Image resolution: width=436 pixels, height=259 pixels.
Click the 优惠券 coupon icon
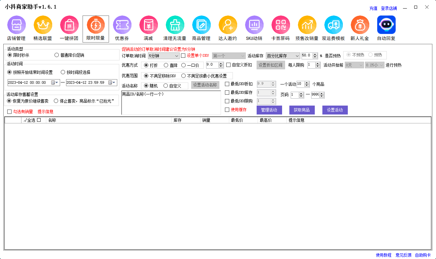coord(122,25)
